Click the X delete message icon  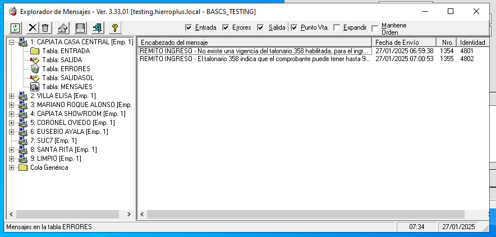33,27
